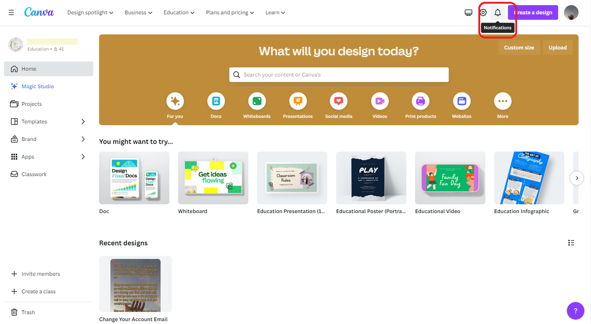Image resolution: width=591 pixels, height=324 pixels.
Task: Open the desktop app download icon
Action: [468, 12]
